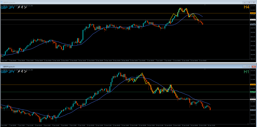Screen dimensions: 257x127
Task: Click the H4 chart window icon
Action: [2, 2]
